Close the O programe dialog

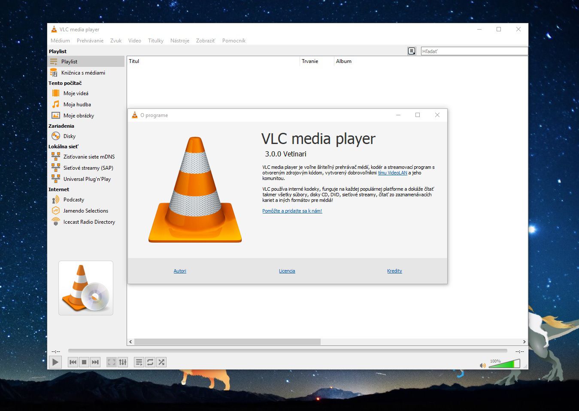click(437, 115)
